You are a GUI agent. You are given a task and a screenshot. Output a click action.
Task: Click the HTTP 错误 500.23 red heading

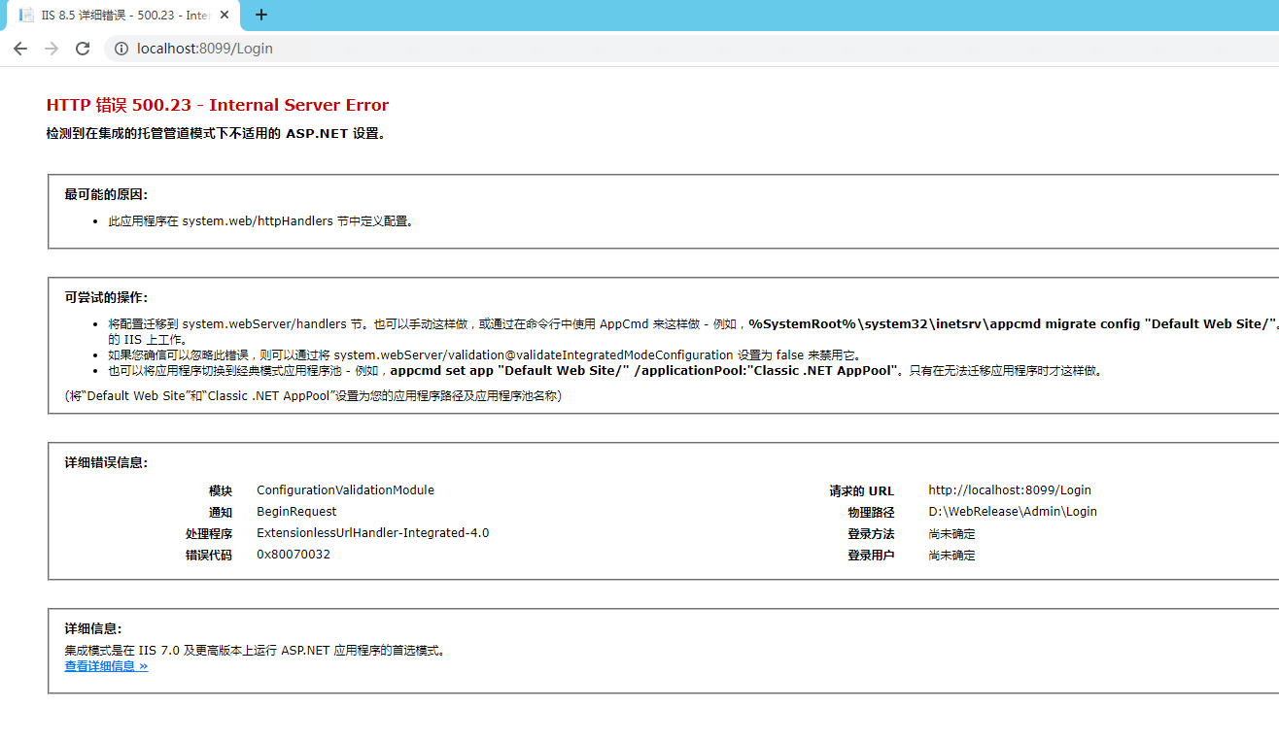(217, 105)
